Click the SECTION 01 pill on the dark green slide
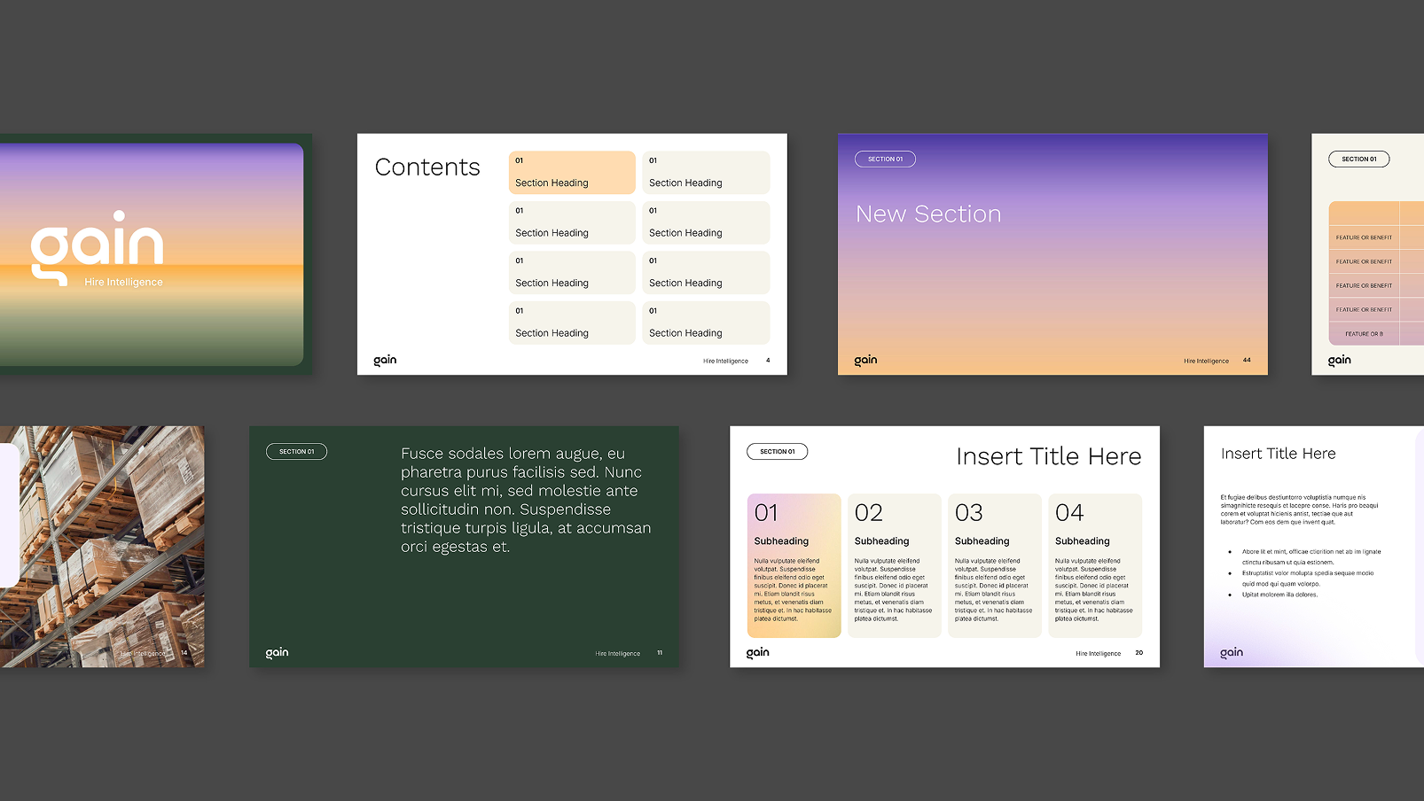 point(296,452)
